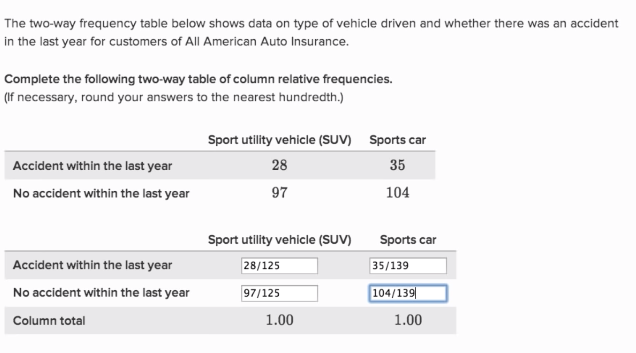Click the intro sentence mentioning All American Auto Insurance
The width and height of the screenshot is (636, 353).
click(x=311, y=32)
